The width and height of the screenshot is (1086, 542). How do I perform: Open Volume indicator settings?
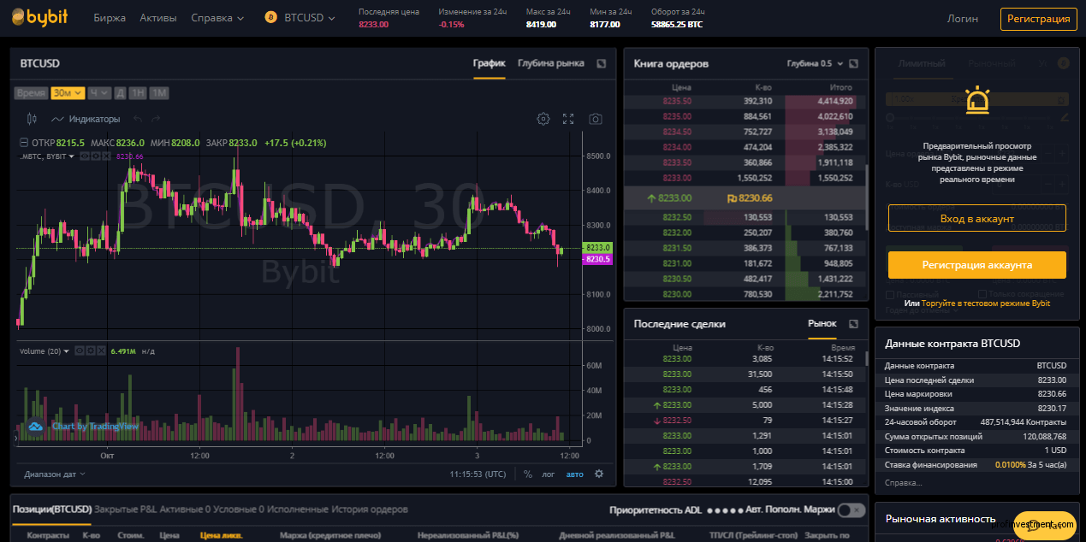(x=90, y=351)
